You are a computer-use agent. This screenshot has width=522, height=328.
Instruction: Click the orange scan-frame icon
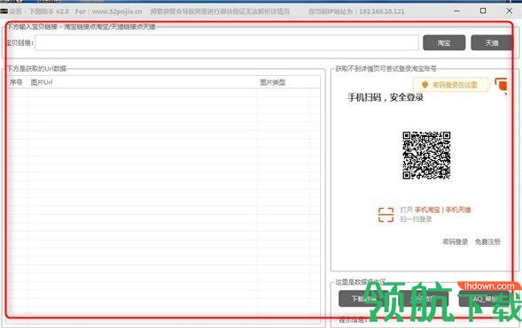tap(386, 215)
